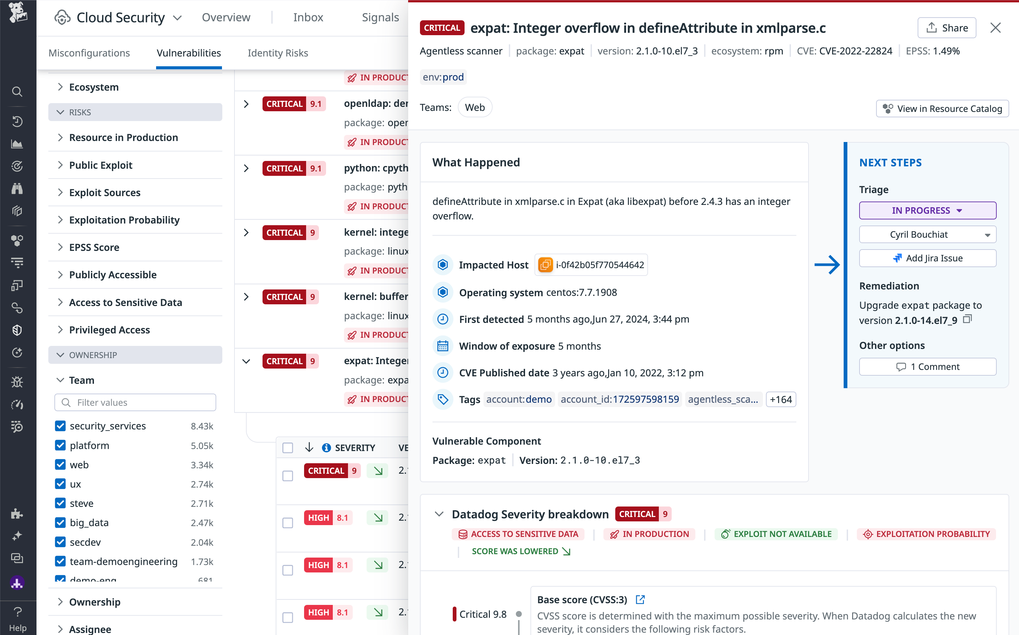
Task: Open View in Resource Catalog
Action: pos(942,108)
